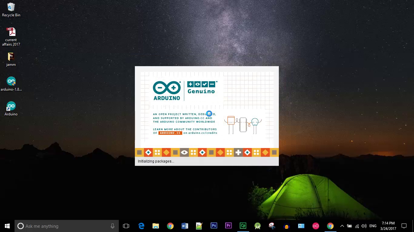This screenshot has height=232, width=414.
Task: Expand the hidden system tray icons
Action: point(342,226)
